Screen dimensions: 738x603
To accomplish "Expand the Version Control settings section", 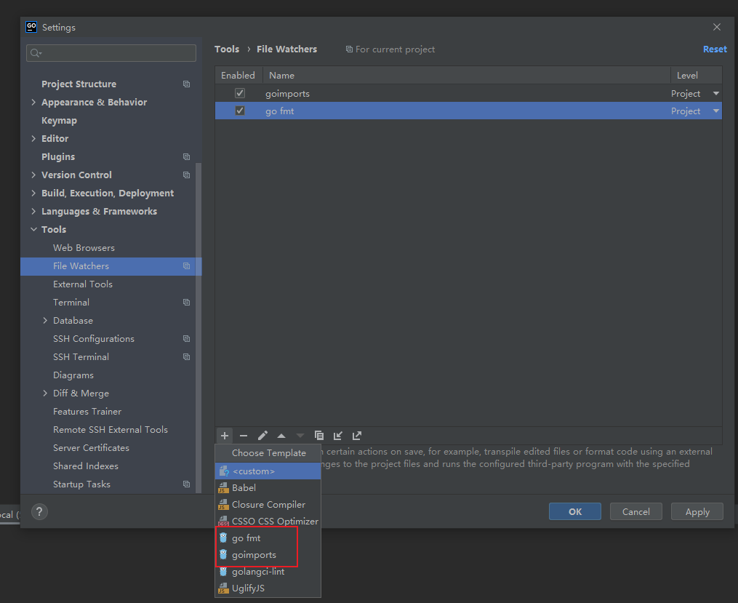I will click(x=33, y=175).
